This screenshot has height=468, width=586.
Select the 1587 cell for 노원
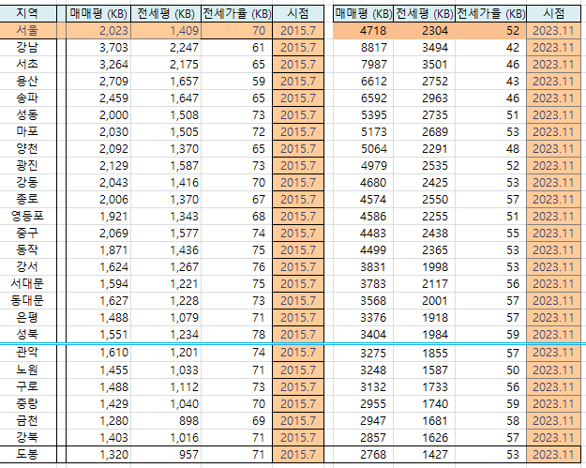(424, 370)
